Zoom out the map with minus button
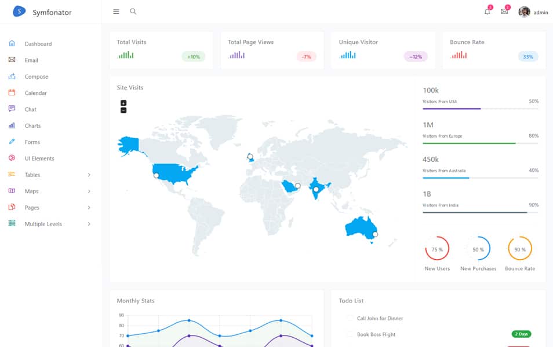The width and height of the screenshot is (553, 347). pos(123,110)
